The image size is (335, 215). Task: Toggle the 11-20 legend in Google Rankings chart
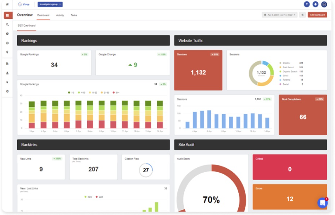(93, 93)
